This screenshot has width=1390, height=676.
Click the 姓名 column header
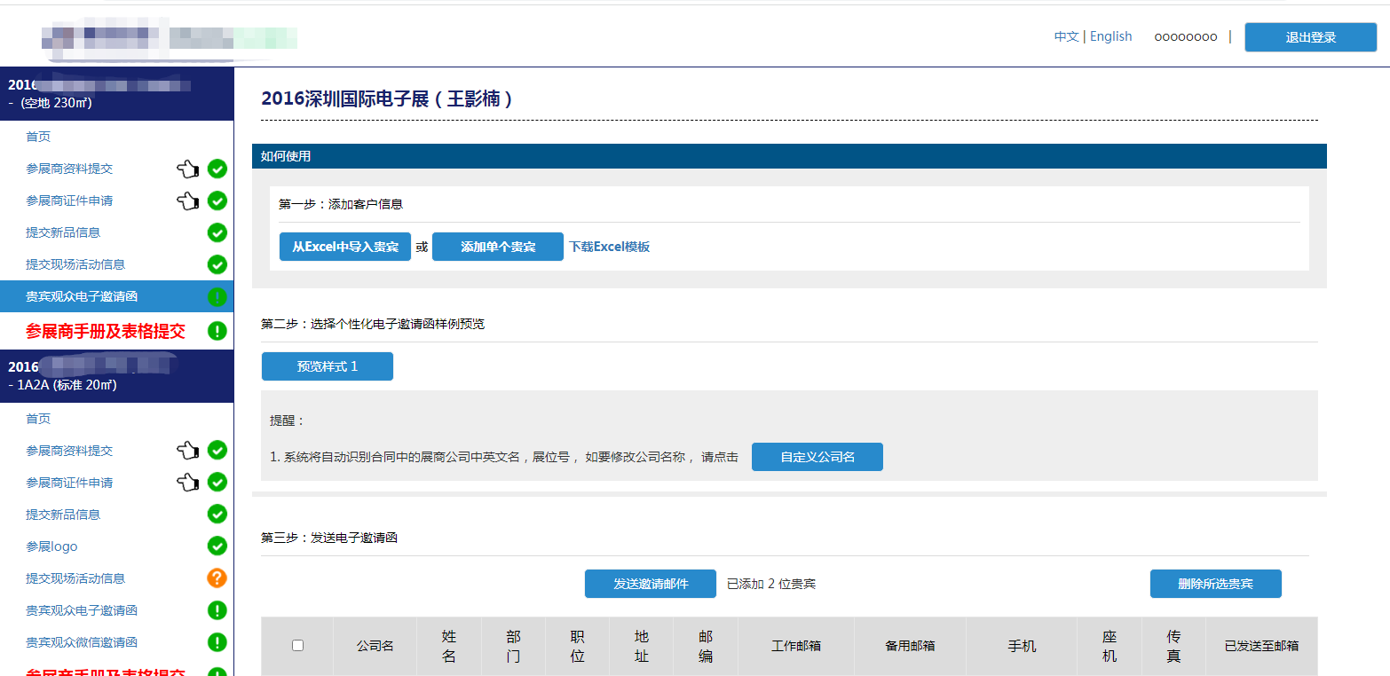tap(449, 646)
